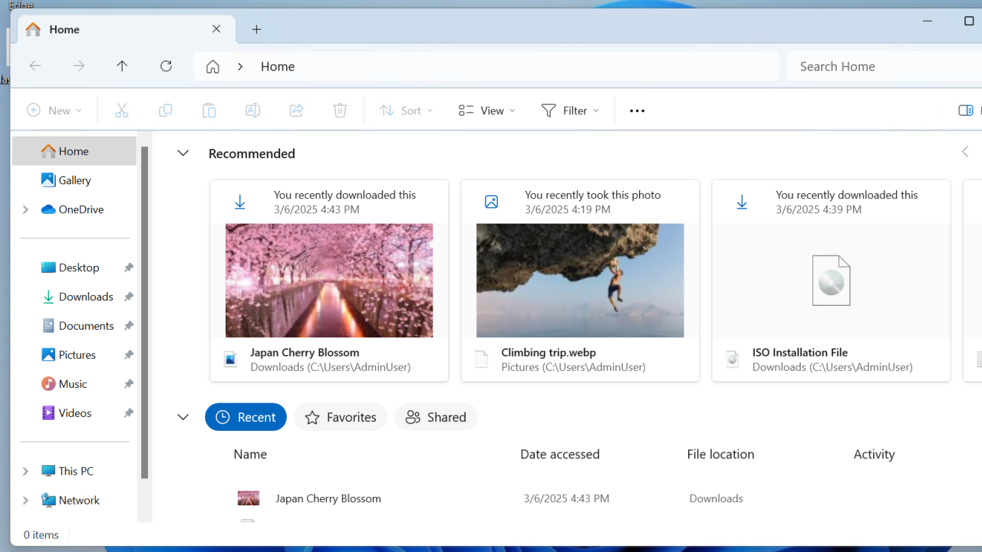982x552 pixels.
Task: Expand the This PC tree node
Action: [x=25, y=471]
